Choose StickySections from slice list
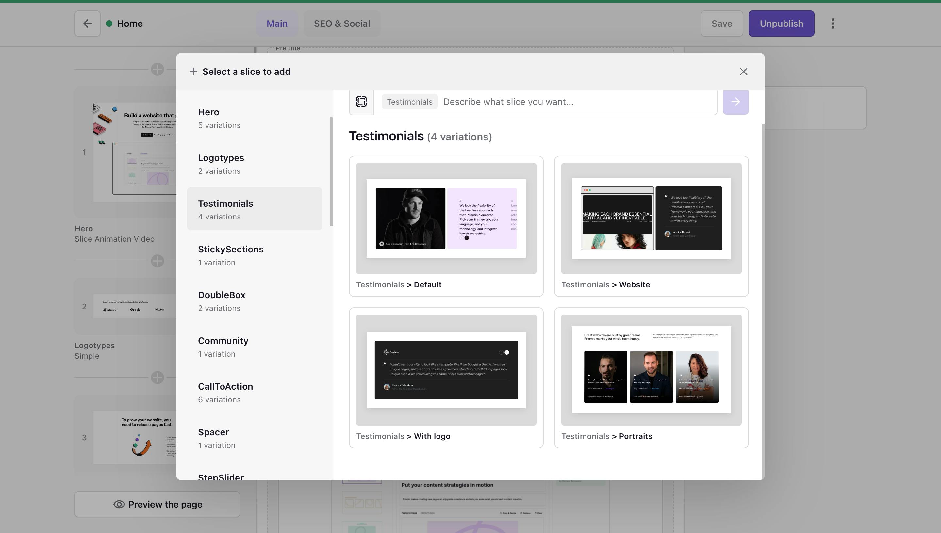This screenshot has width=941, height=533. pos(254,255)
